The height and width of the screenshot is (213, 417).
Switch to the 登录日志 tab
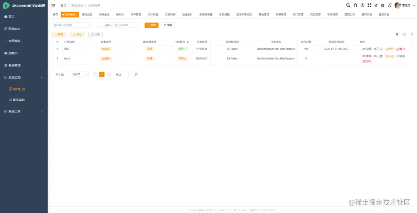click(x=384, y=15)
